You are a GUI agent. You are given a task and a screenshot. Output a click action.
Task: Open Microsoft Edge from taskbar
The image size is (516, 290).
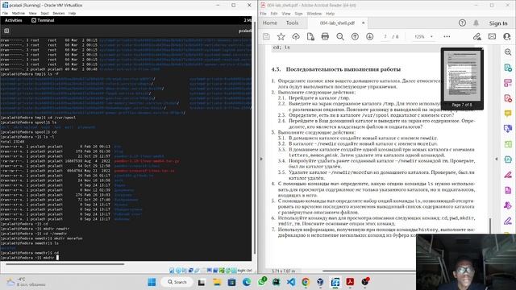247,282
